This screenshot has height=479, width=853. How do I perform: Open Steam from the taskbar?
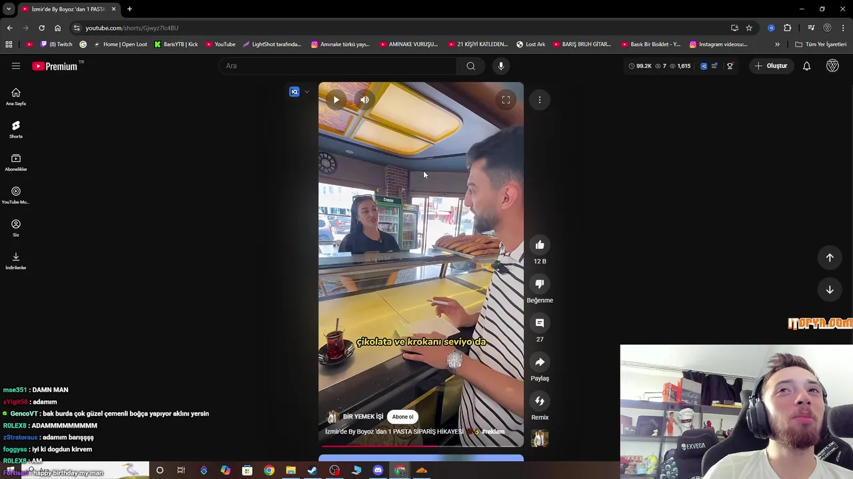[x=313, y=470]
